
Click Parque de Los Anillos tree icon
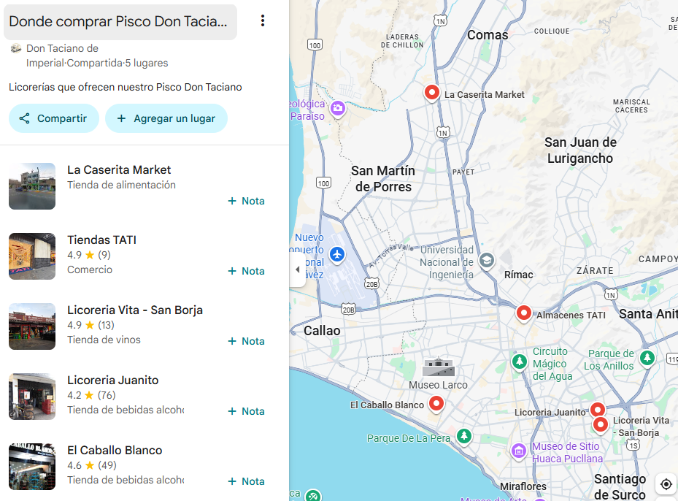point(647,357)
